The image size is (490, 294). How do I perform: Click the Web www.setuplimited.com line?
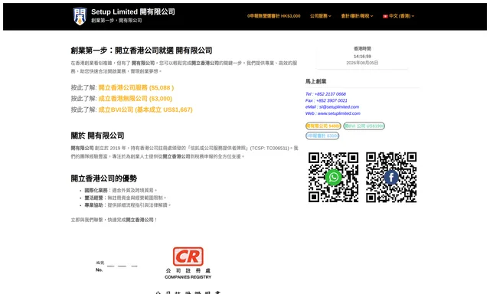(x=333, y=113)
